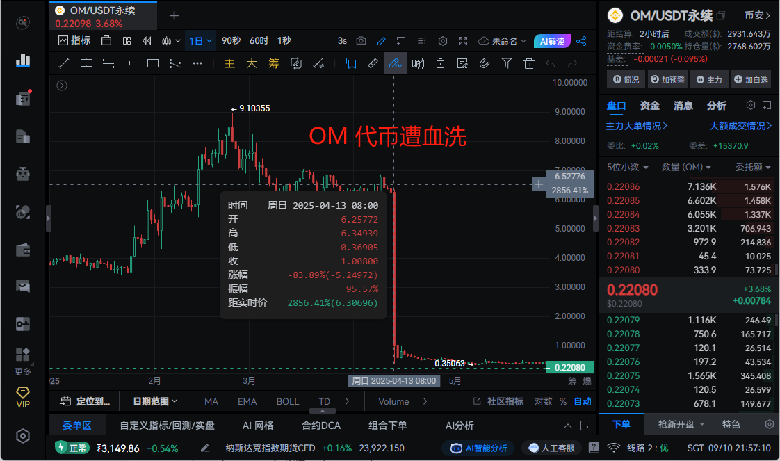Select the trend line drawing tool
This screenshot has height=461, width=780.
64,64
